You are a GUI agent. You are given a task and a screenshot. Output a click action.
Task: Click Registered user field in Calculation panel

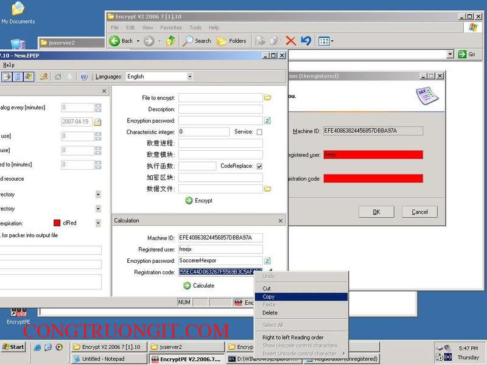tap(220, 249)
